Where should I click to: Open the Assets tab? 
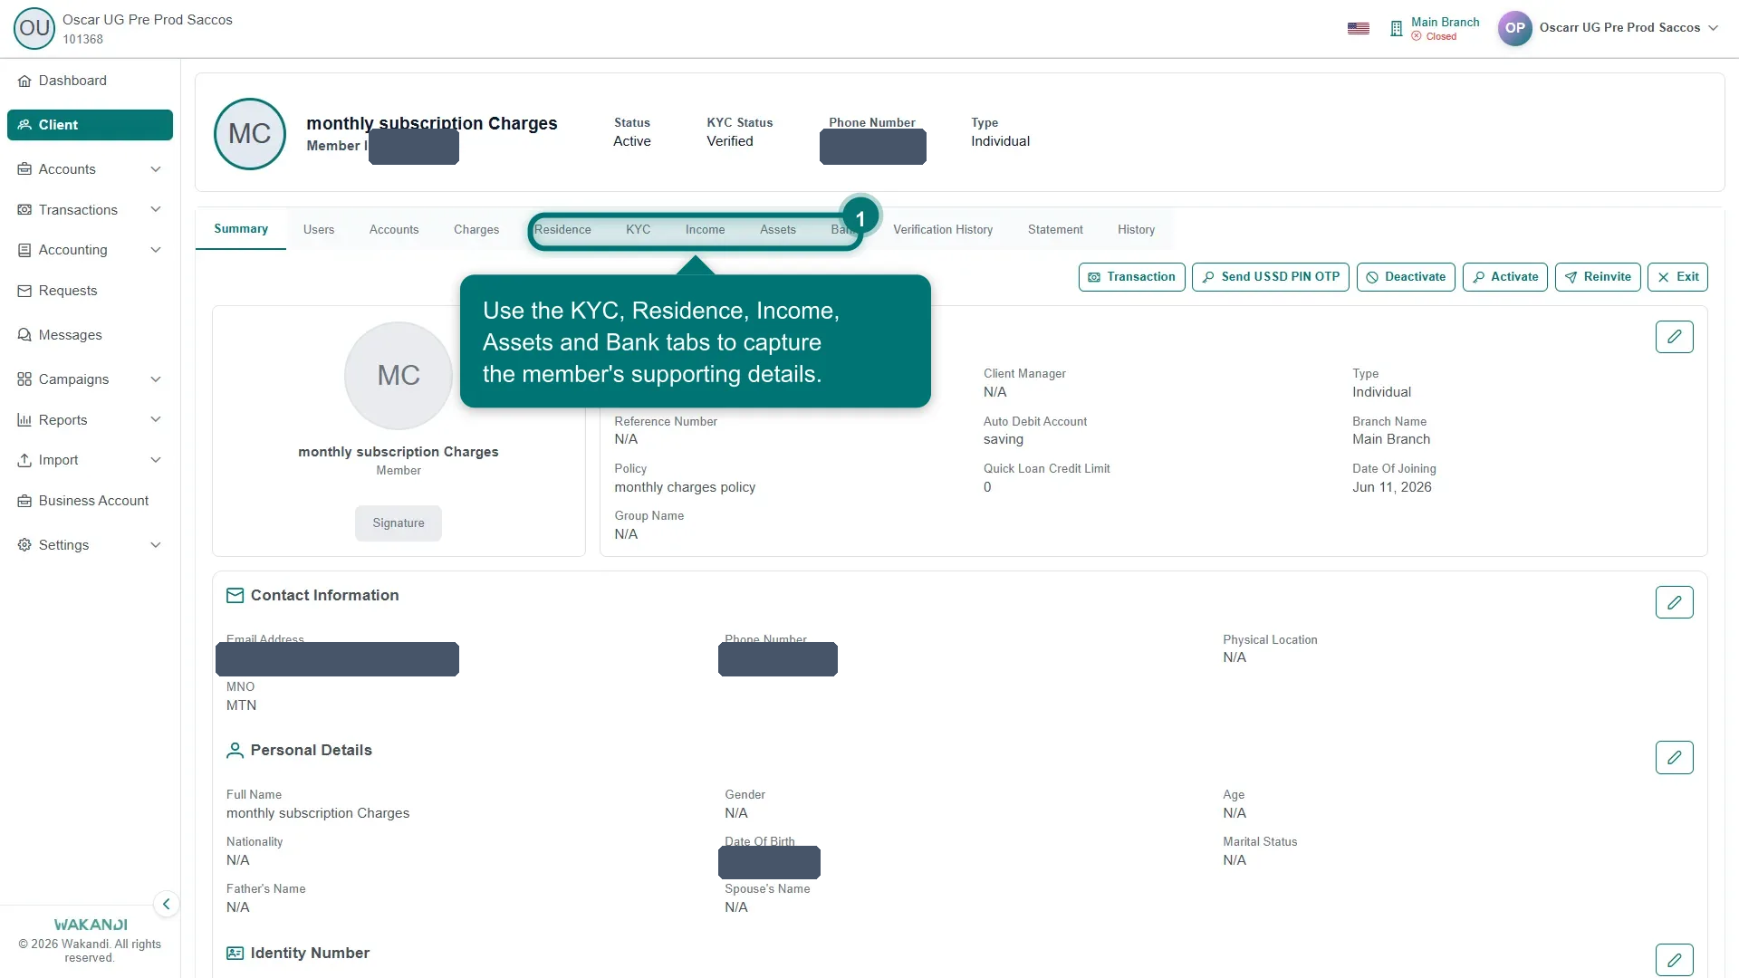click(x=778, y=230)
